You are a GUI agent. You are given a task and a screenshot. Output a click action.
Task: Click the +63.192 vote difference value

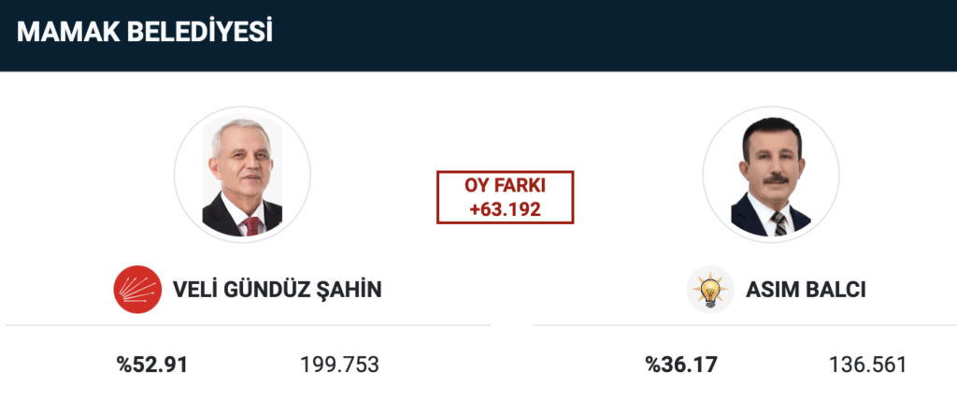click(505, 209)
